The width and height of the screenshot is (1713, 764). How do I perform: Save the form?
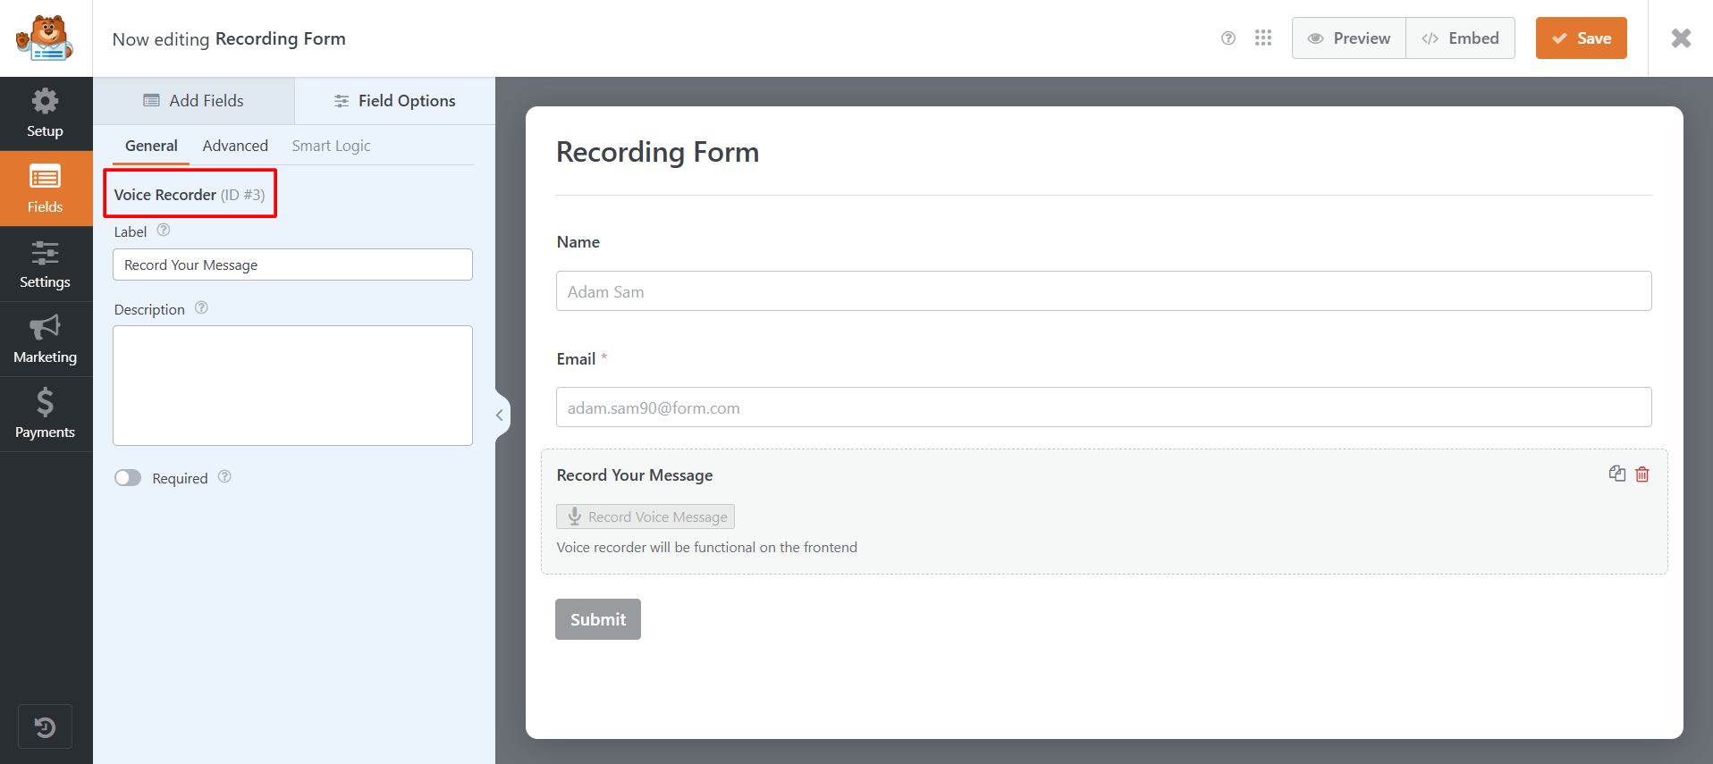1581,38
